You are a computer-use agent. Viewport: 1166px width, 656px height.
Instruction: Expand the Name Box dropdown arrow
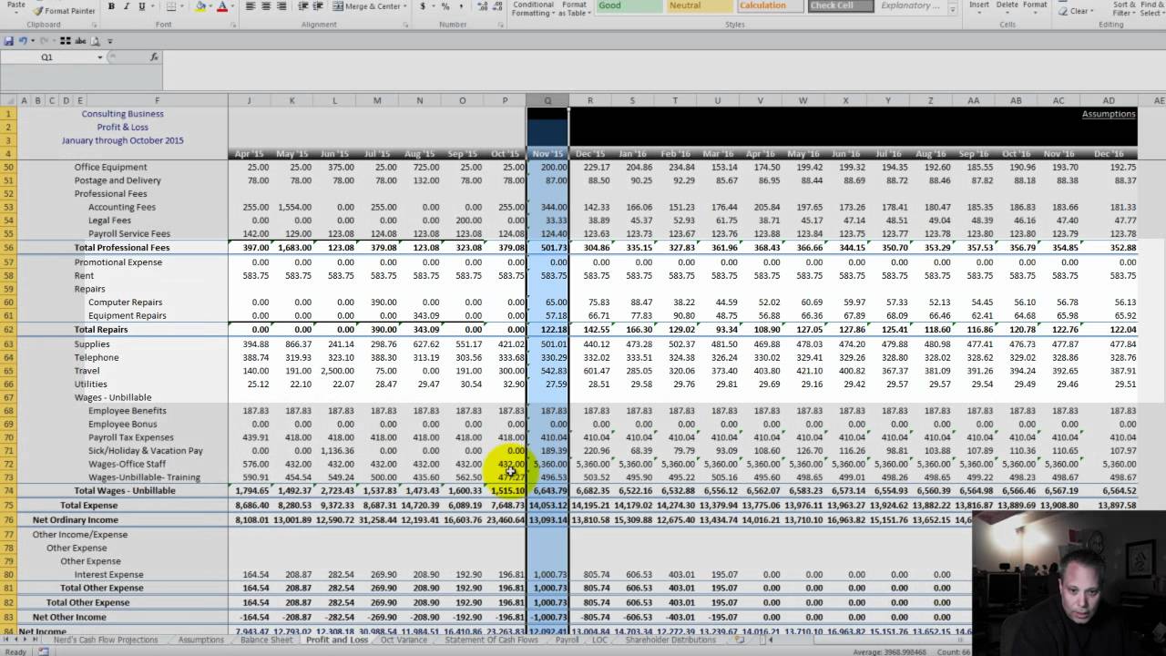click(x=100, y=57)
